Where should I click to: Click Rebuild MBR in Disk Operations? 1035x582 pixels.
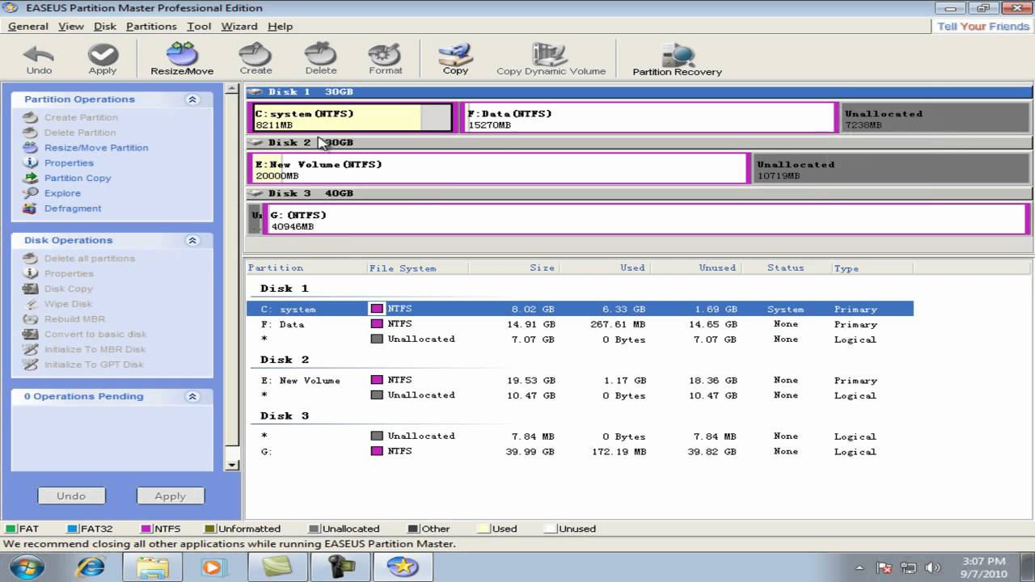(74, 319)
